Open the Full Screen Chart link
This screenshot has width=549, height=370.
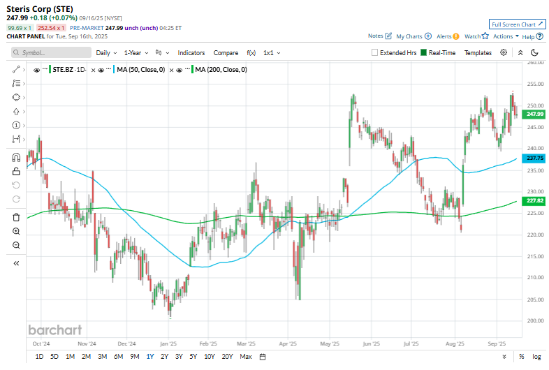517,24
